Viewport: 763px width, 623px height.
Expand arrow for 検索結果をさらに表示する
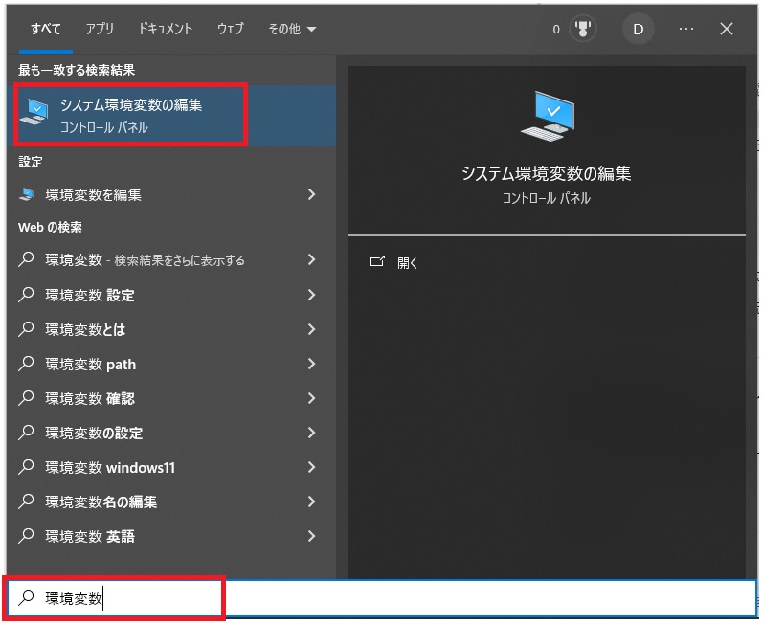[312, 259]
